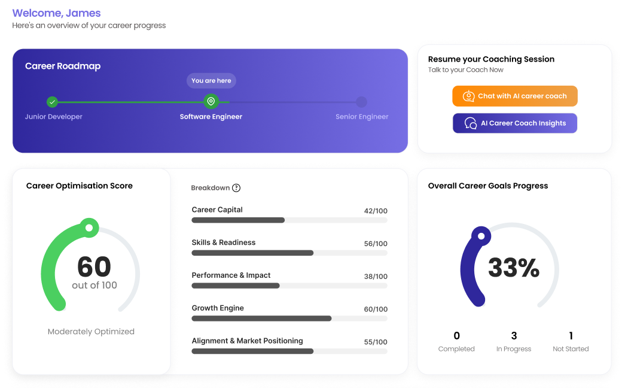Click the robot icon in orange chat button
631x388 pixels.
click(468, 96)
